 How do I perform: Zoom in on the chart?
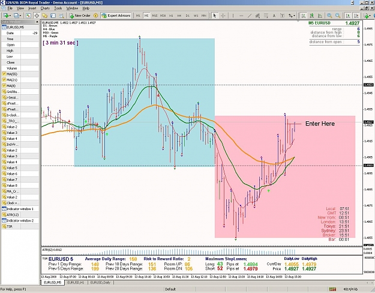click(x=329, y=16)
